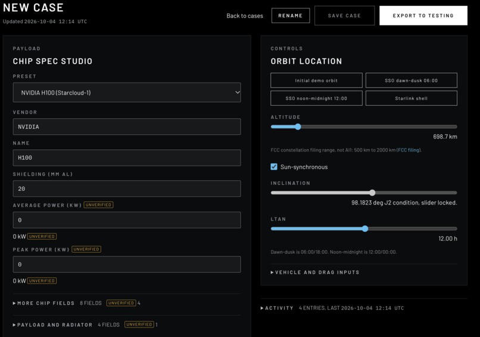Image resolution: width=480 pixels, height=337 pixels.
Task: Click the Peak Power (kW) input field
Action: tap(127, 264)
